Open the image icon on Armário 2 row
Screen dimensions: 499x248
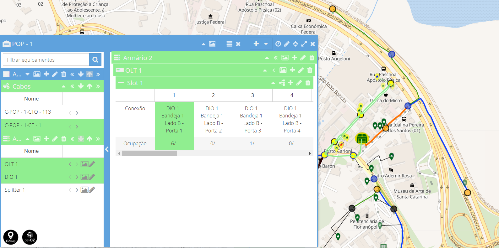285,58
